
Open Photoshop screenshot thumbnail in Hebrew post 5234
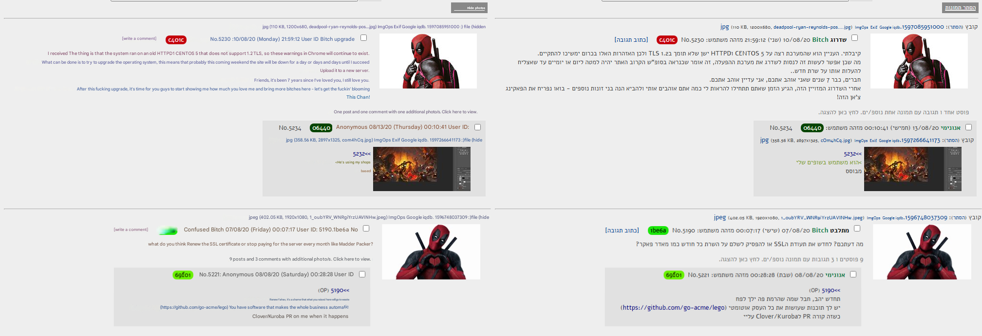pyautogui.click(x=913, y=169)
